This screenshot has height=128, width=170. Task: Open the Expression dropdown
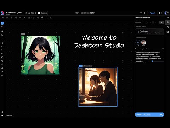pos(140,61)
